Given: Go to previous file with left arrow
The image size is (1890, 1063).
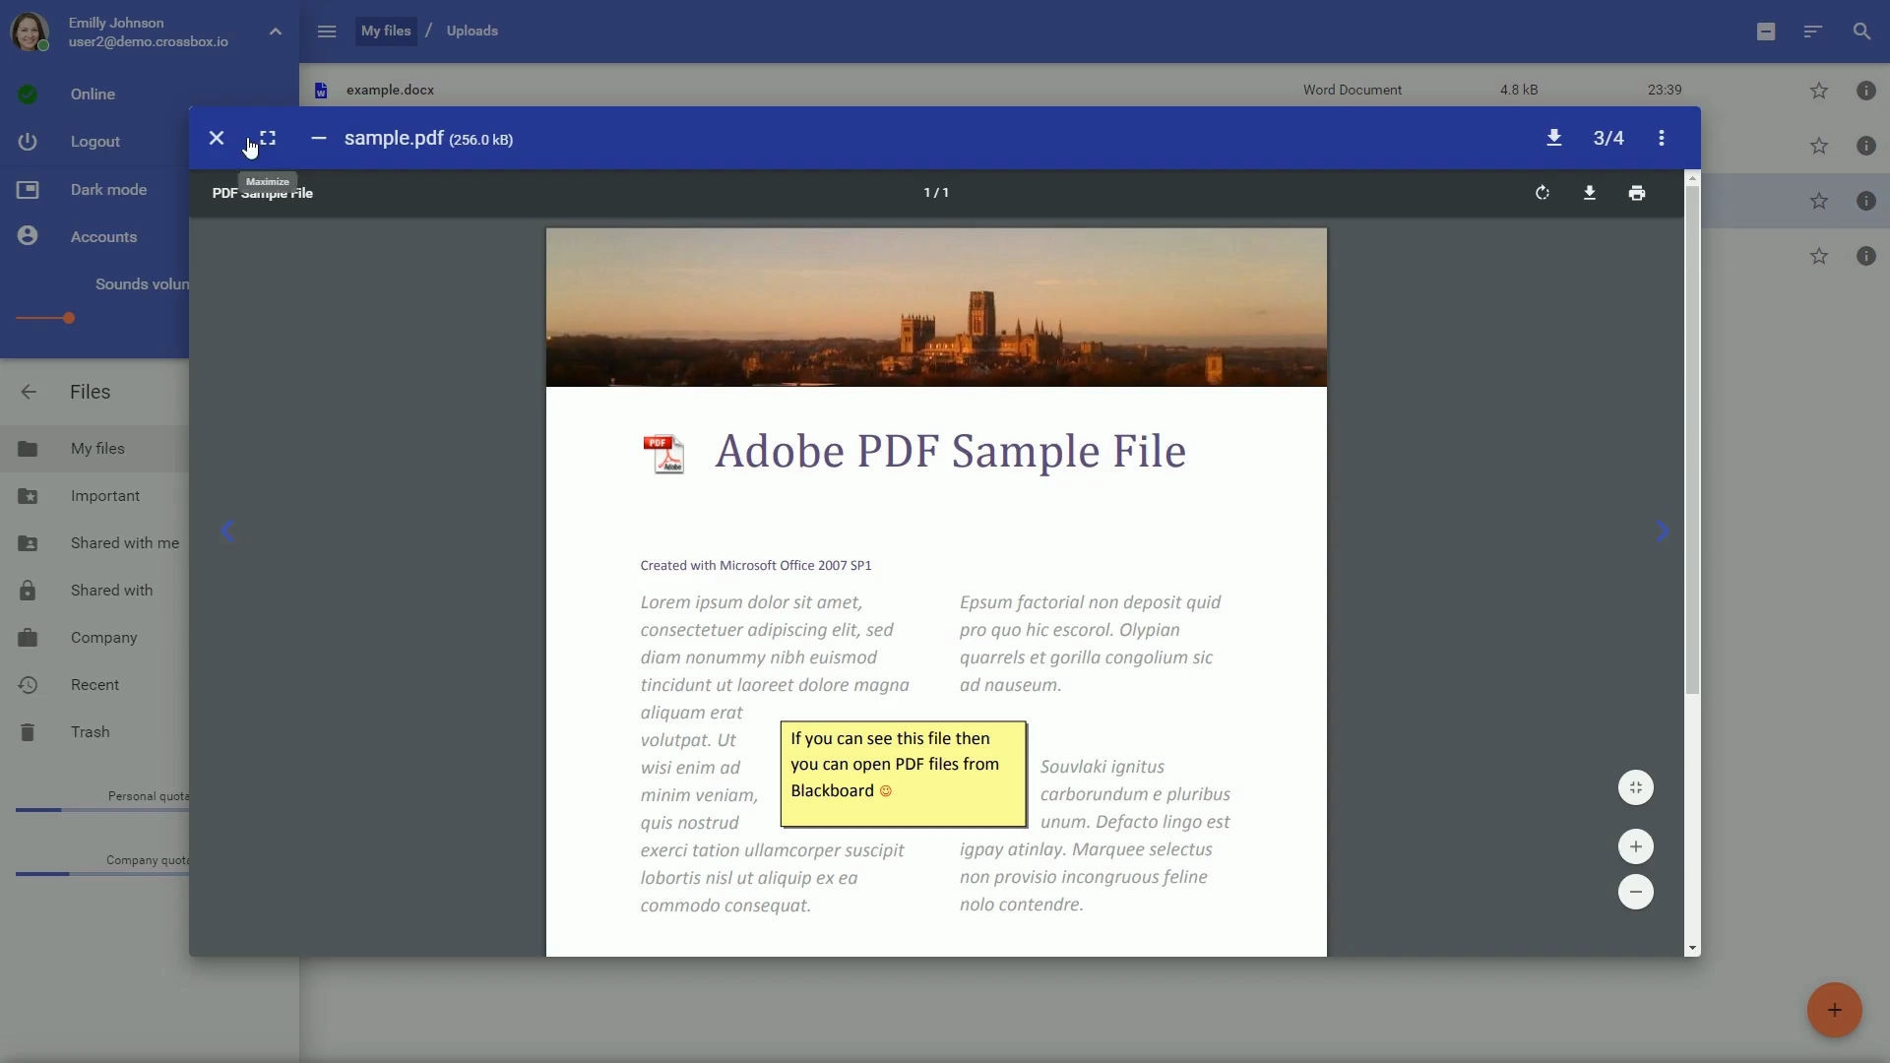Looking at the screenshot, I should pos(227,531).
